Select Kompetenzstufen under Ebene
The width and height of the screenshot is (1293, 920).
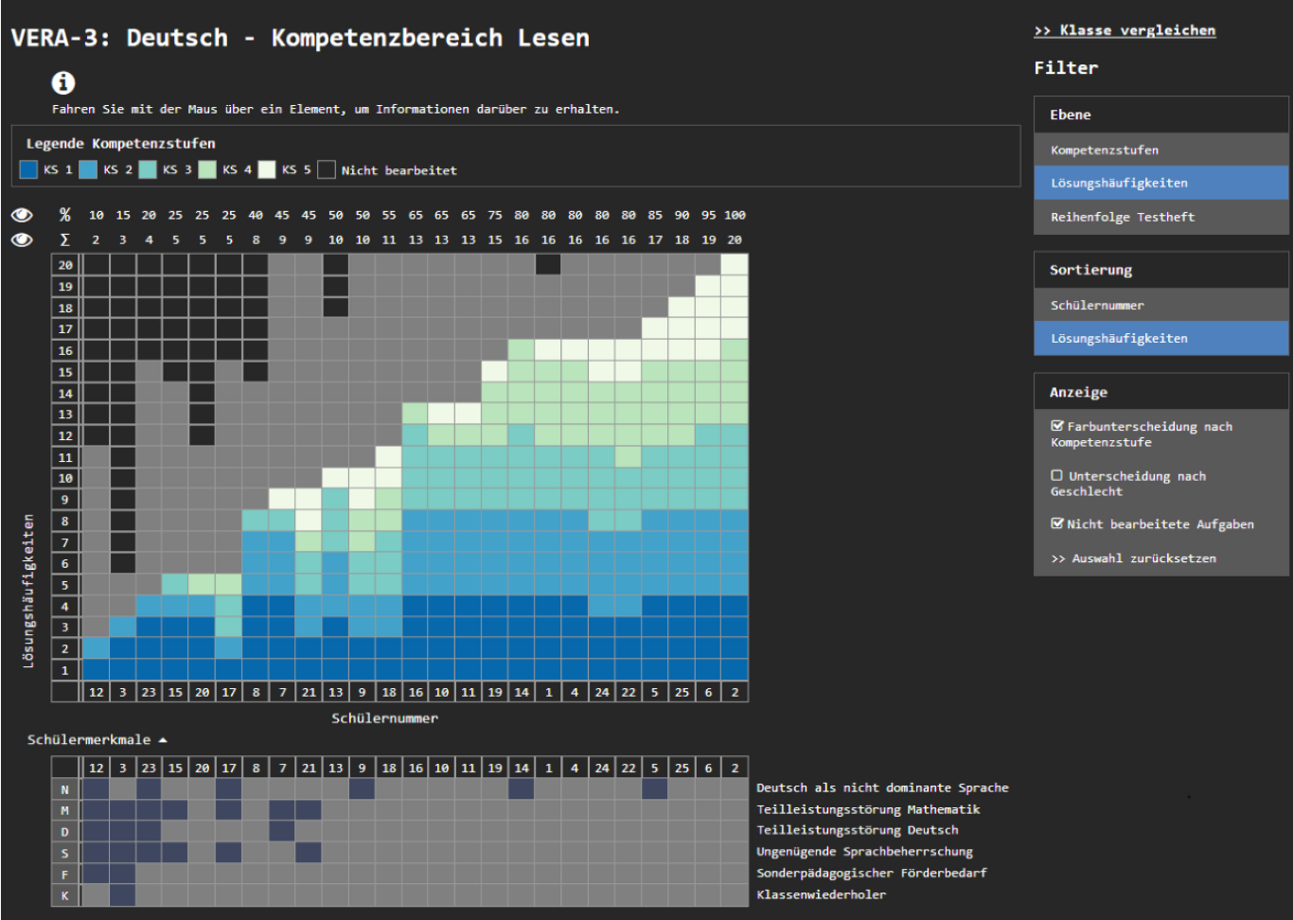[x=1104, y=150]
